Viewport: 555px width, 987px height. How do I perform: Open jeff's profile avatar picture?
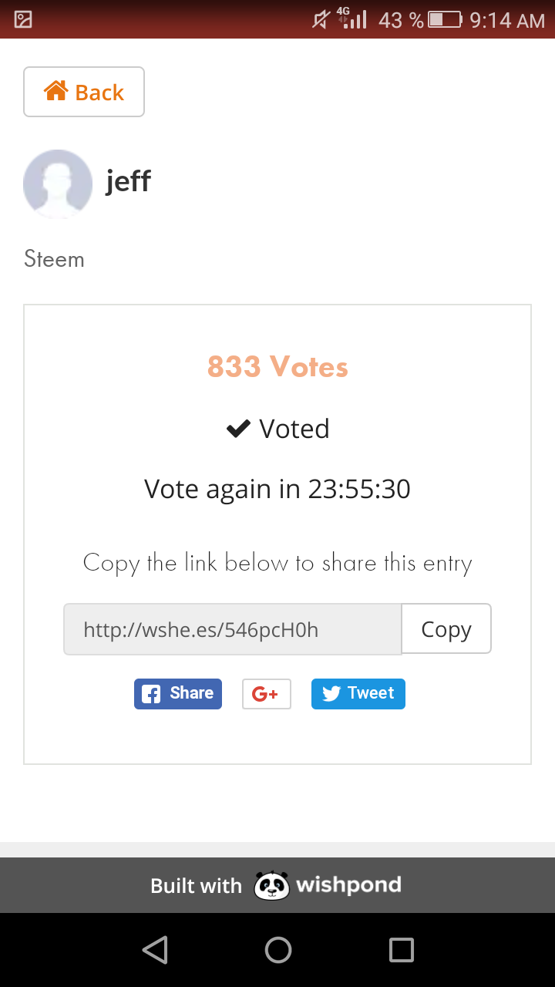[58, 184]
